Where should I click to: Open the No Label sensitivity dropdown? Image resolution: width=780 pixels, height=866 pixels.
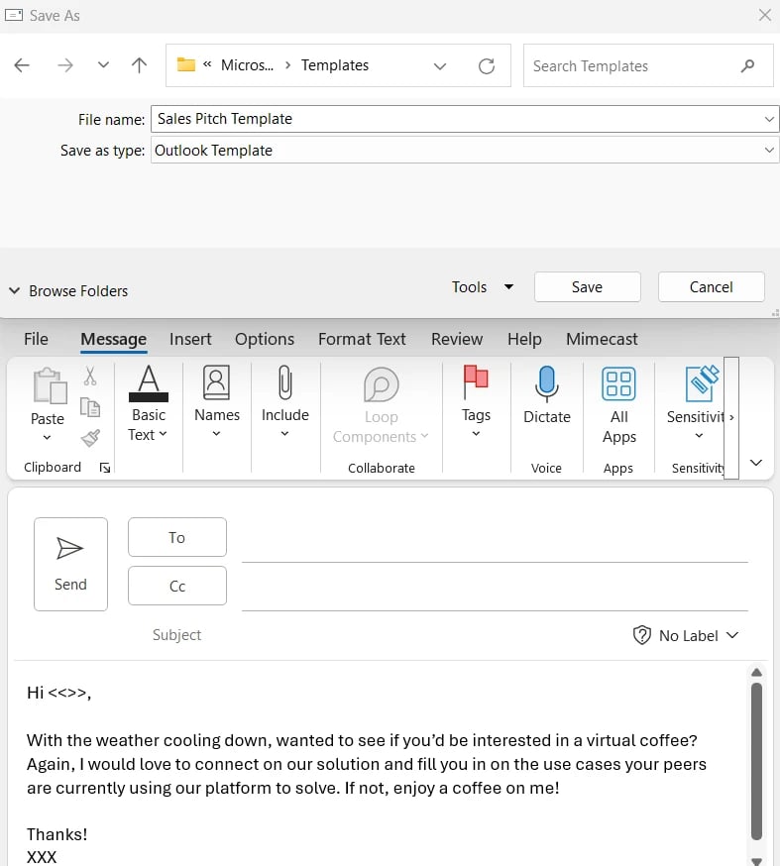tap(687, 635)
